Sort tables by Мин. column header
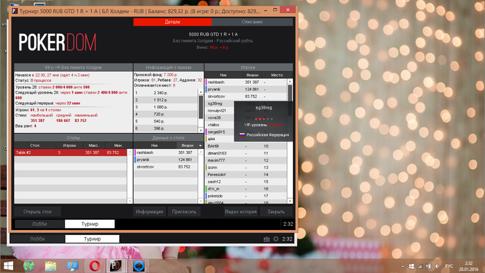485x273 pixels. pyautogui.click(x=118, y=146)
